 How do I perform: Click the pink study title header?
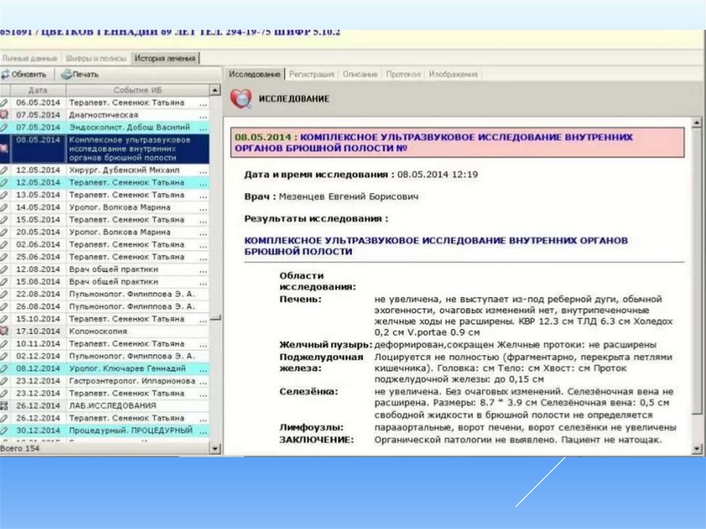[458, 142]
